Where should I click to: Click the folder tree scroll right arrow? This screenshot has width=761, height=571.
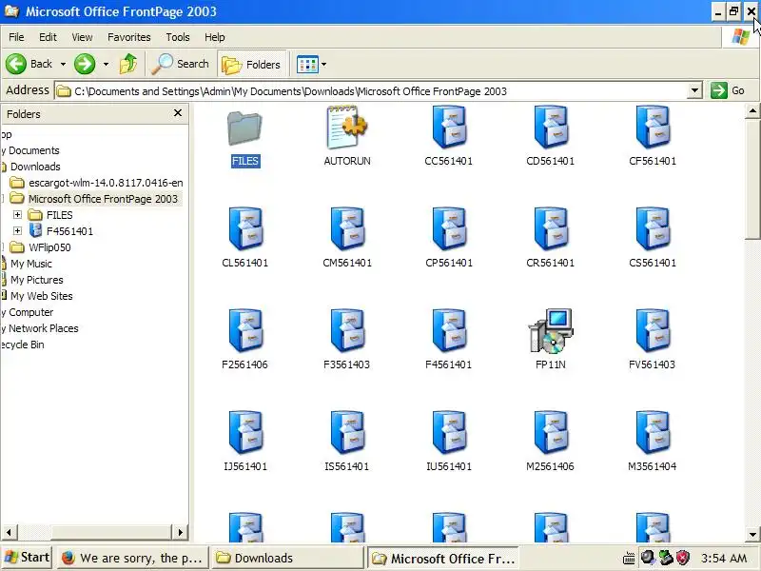click(181, 532)
